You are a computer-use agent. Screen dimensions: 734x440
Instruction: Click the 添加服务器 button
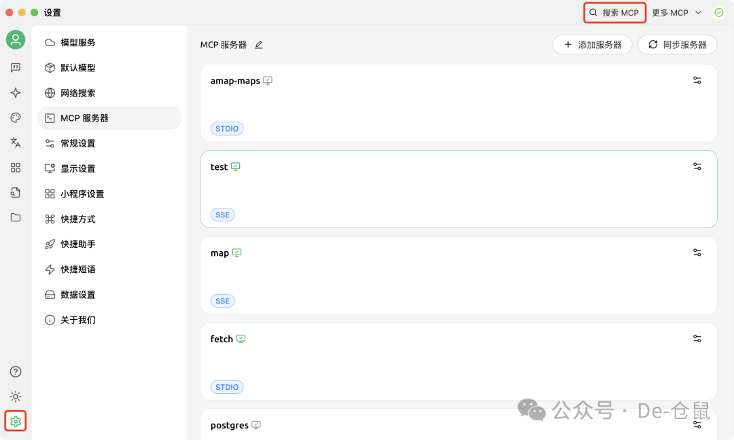tap(593, 44)
